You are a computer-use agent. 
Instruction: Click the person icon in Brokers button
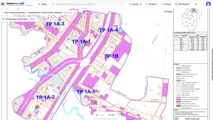click(147, 4)
